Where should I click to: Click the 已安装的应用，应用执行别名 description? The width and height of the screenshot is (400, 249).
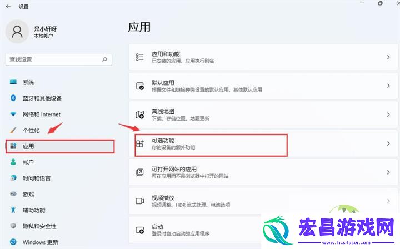(x=183, y=61)
